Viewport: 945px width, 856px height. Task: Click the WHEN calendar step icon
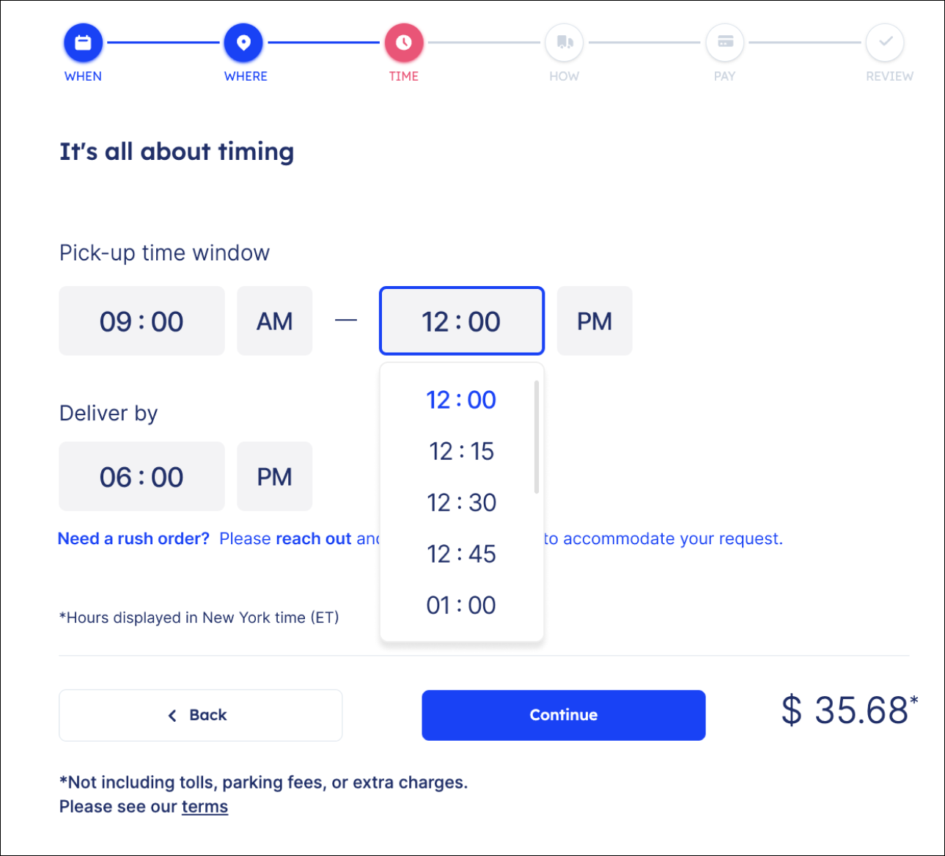pos(83,43)
